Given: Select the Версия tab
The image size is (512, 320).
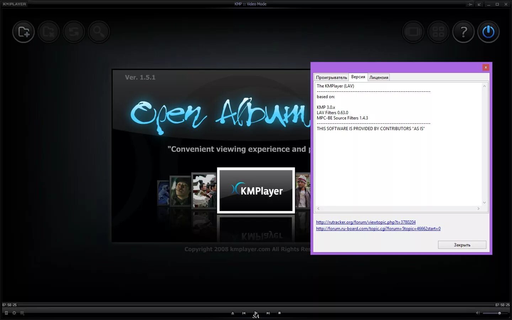Looking at the screenshot, I should (x=358, y=77).
